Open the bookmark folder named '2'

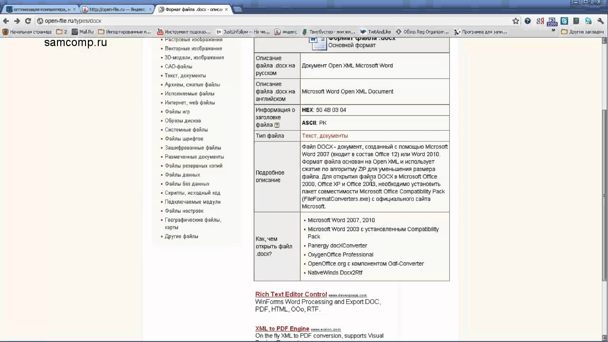(x=62, y=32)
